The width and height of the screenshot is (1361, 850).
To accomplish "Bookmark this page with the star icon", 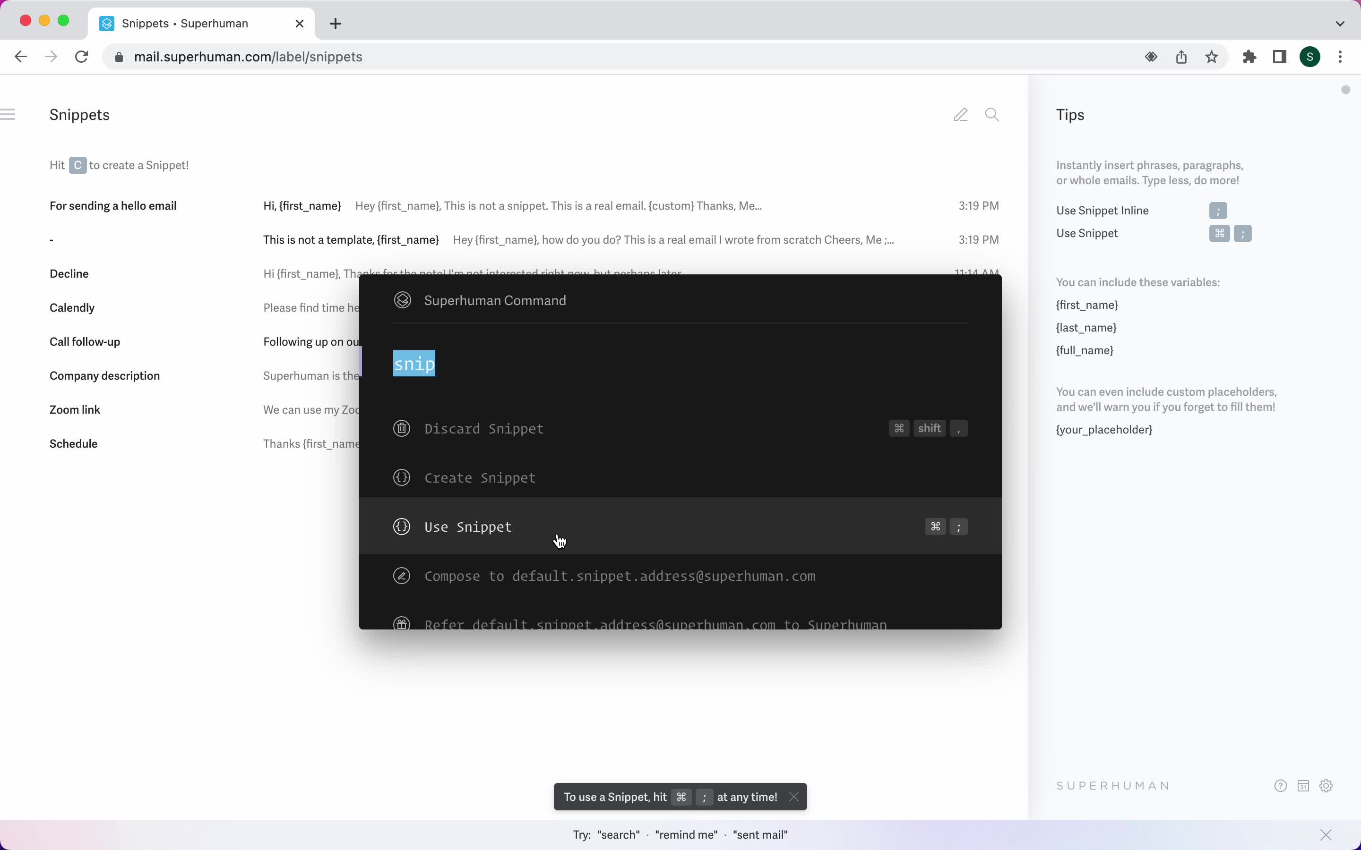I will point(1211,57).
